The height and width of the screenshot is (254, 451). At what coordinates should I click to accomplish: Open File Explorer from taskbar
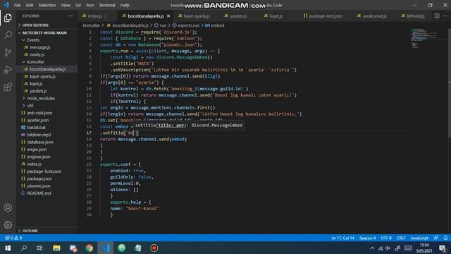[x=56, y=248]
